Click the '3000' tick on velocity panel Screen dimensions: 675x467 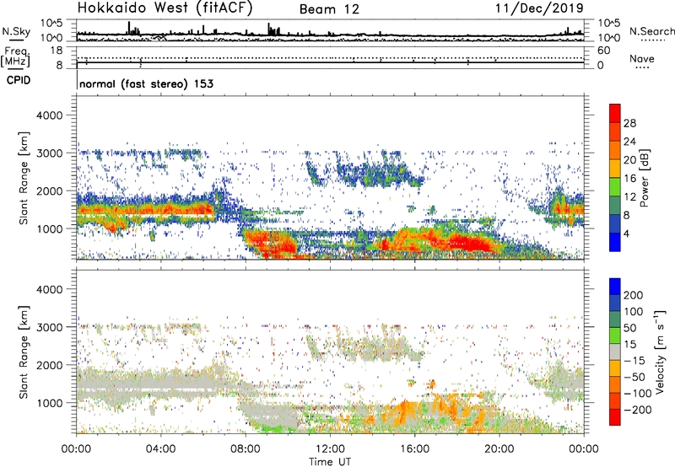tap(49, 327)
